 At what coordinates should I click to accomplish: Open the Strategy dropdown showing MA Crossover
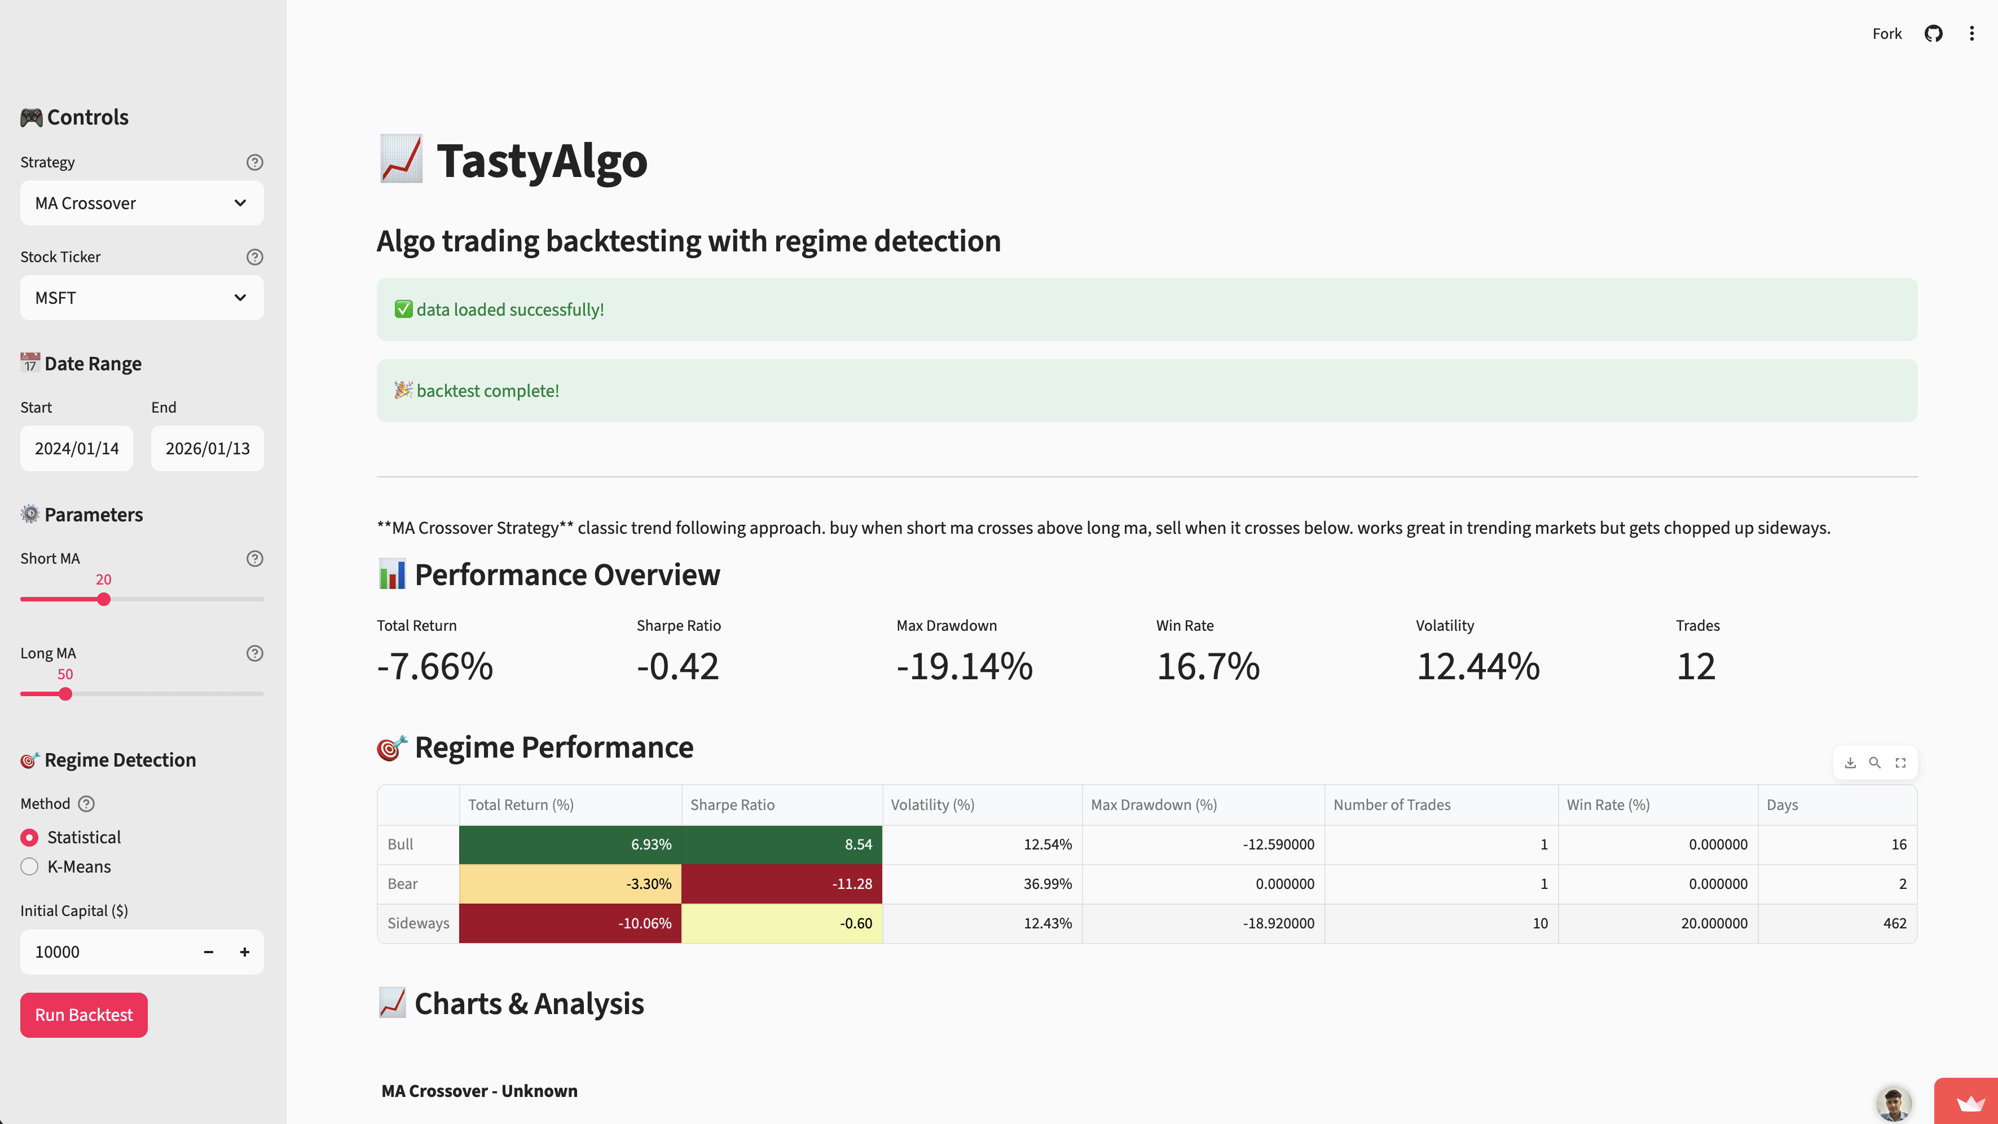point(142,203)
